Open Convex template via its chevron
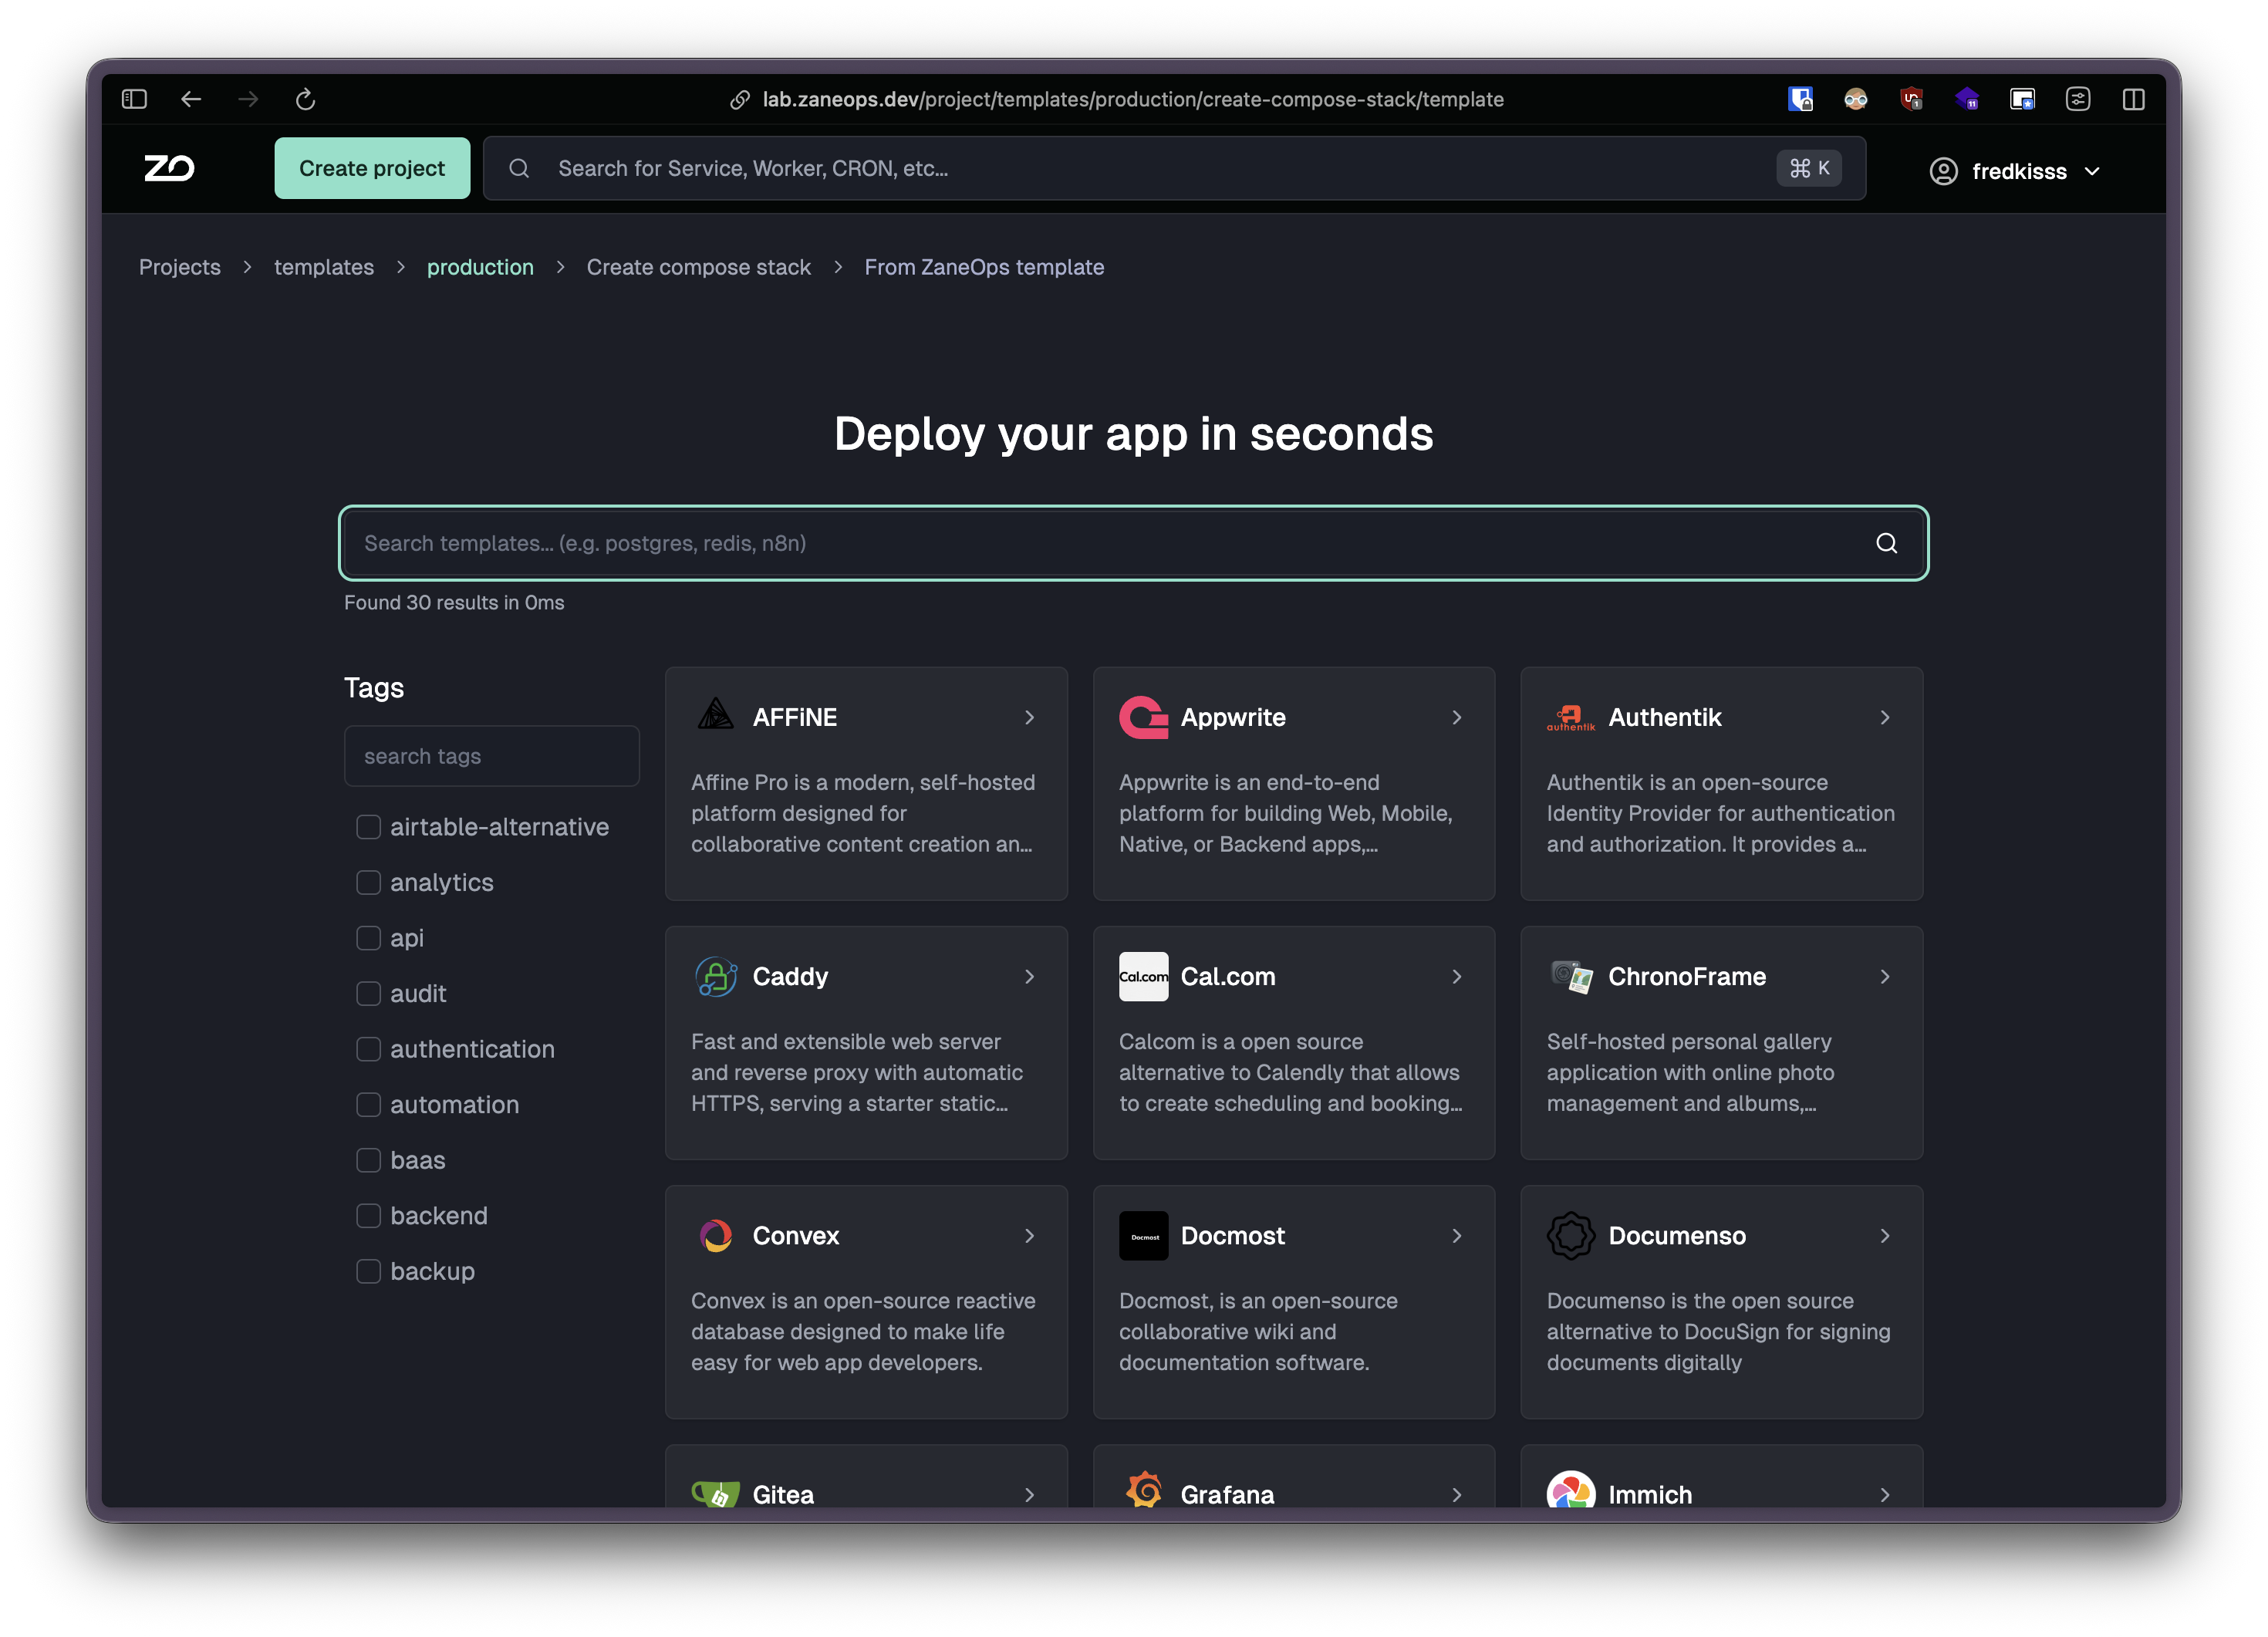 [x=1029, y=1235]
